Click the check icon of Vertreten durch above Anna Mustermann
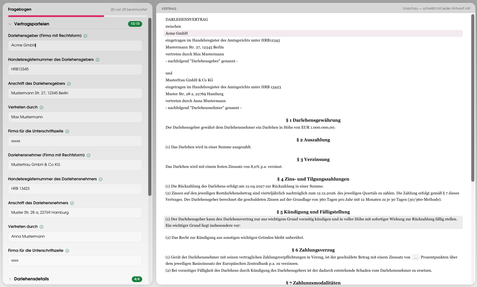Viewport: 477px width, 287px height. 42,227
